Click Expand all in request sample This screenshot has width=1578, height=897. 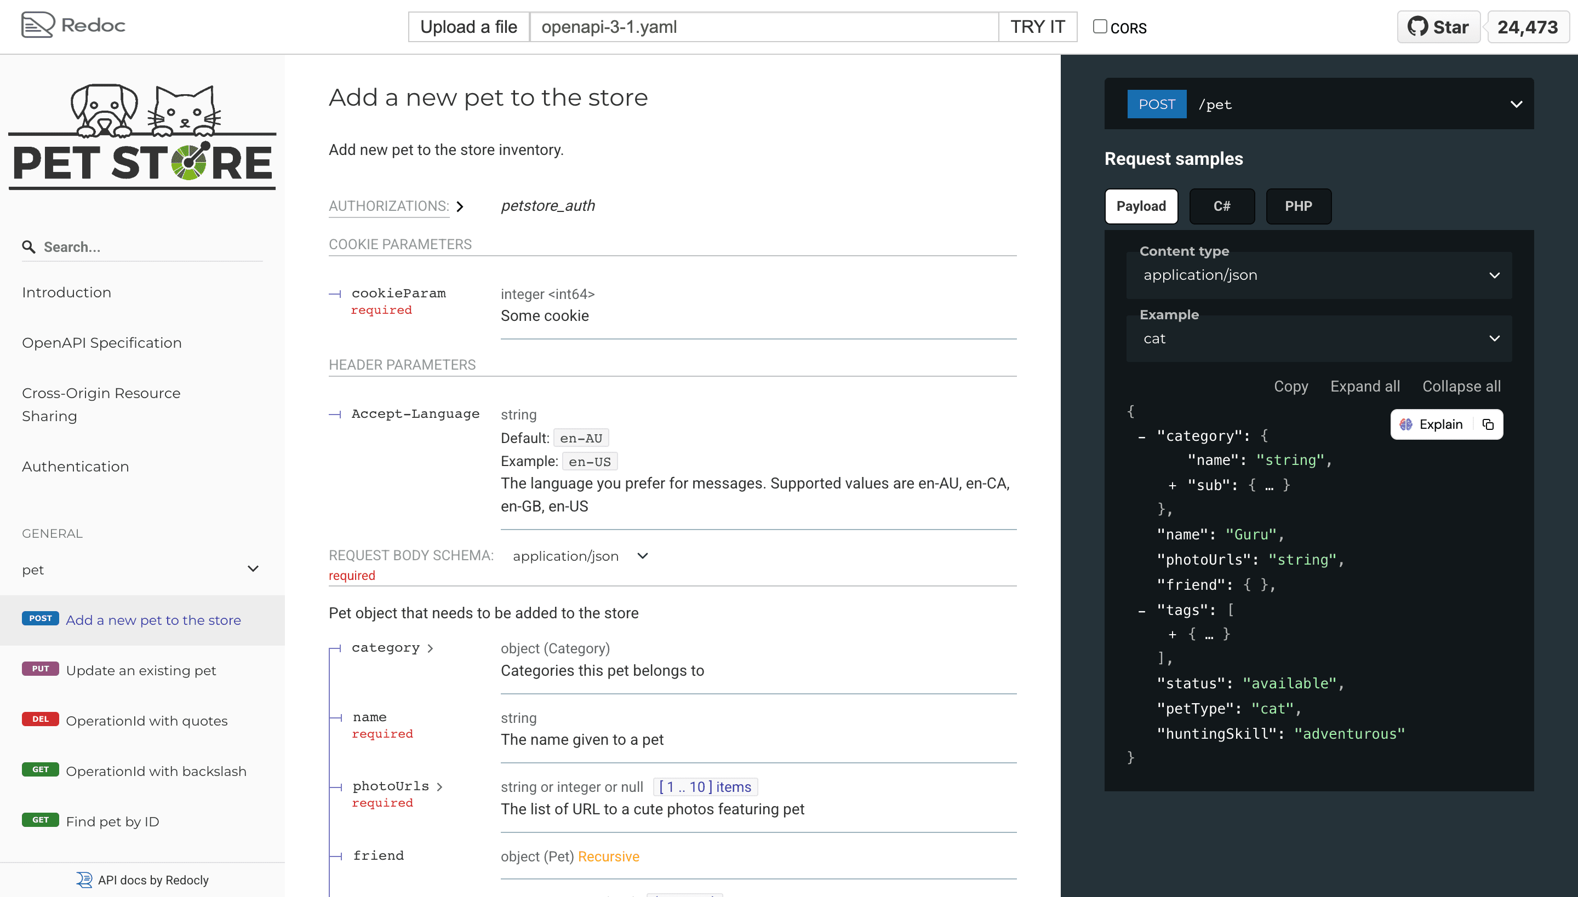click(1365, 386)
